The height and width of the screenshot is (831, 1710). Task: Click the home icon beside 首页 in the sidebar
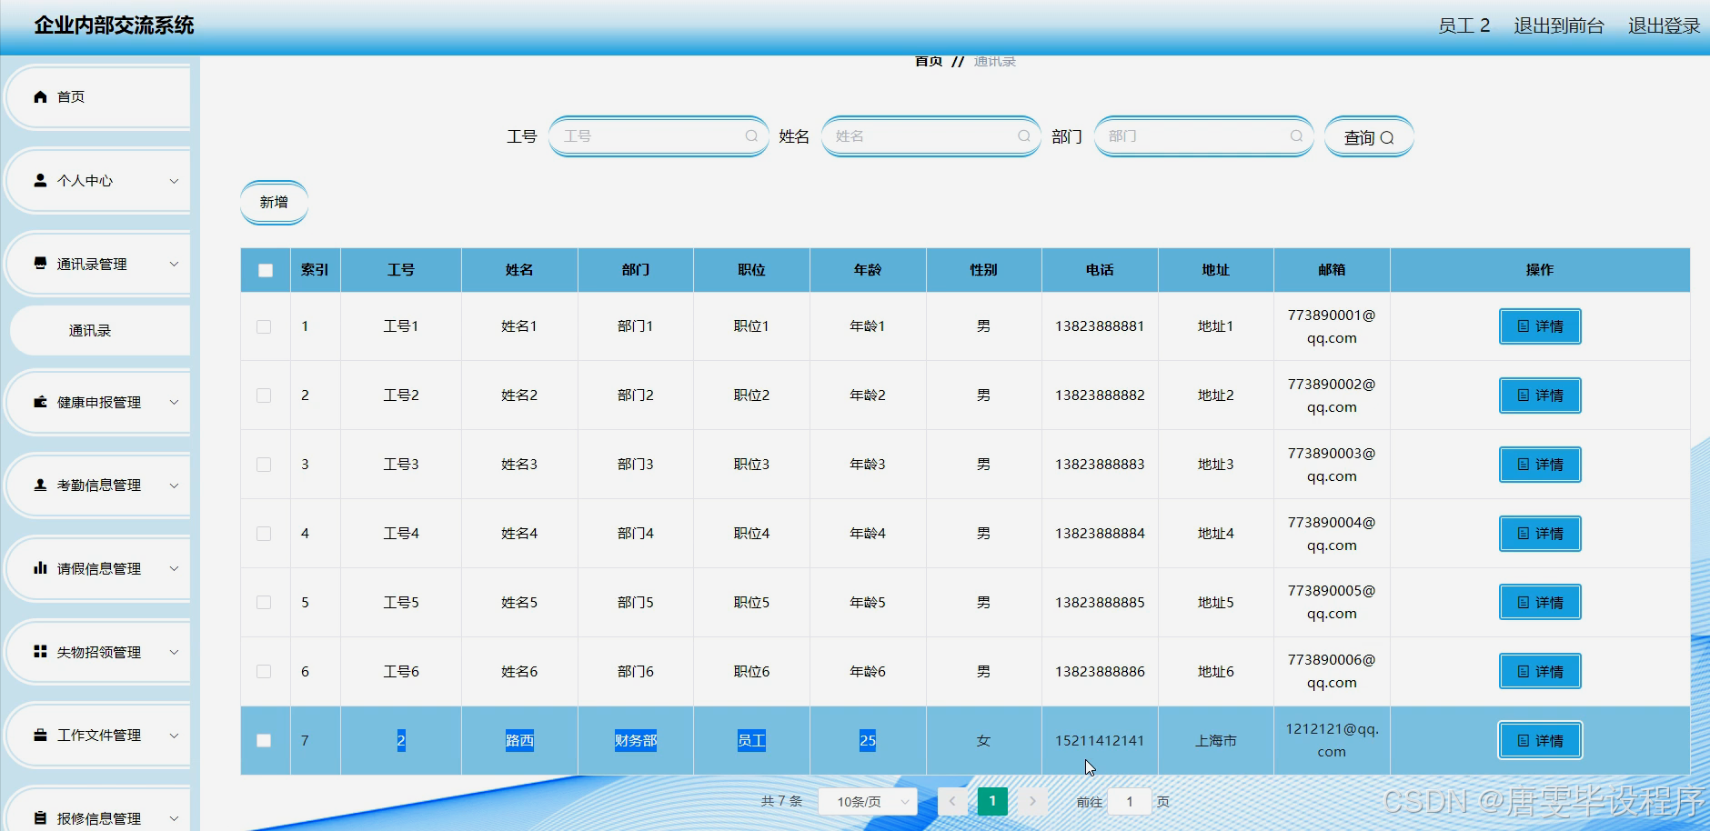click(x=40, y=96)
